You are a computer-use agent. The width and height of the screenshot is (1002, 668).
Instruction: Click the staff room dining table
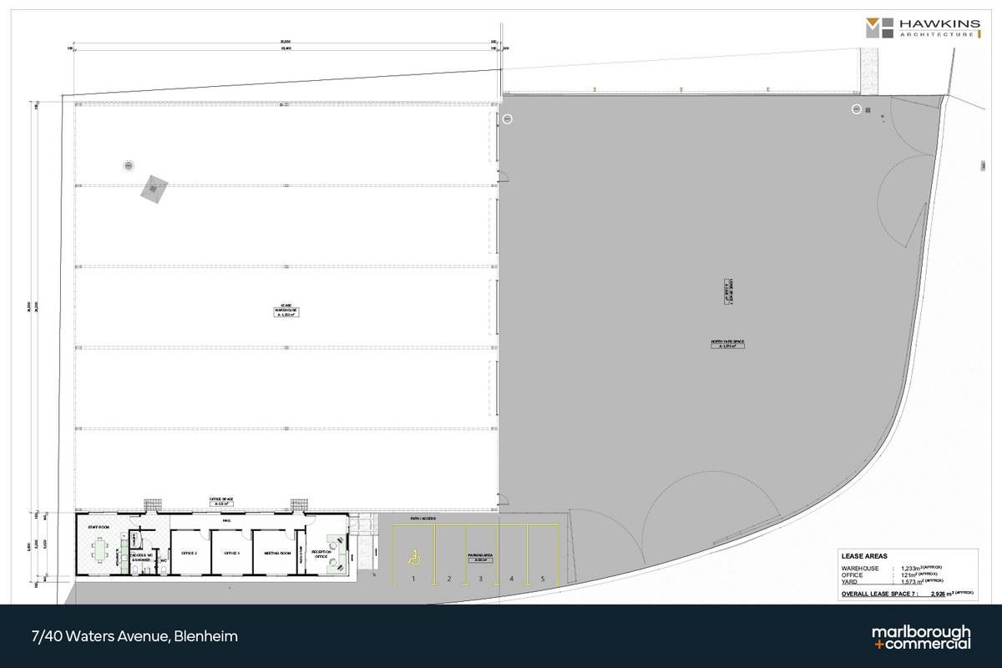point(102,550)
